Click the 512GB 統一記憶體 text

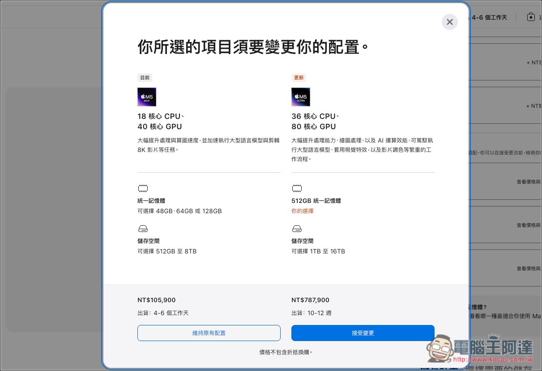[x=316, y=201]
